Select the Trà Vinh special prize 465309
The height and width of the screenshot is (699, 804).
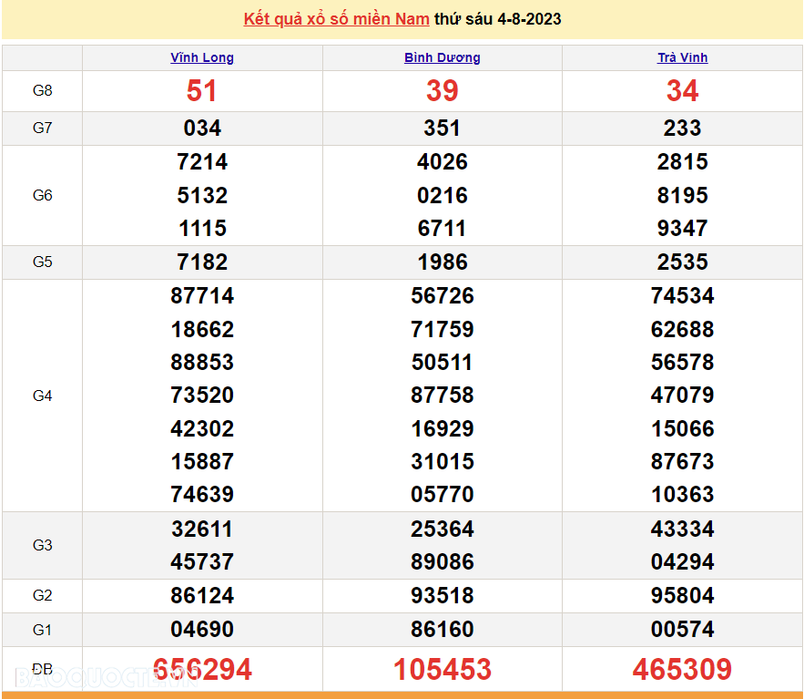682,670
